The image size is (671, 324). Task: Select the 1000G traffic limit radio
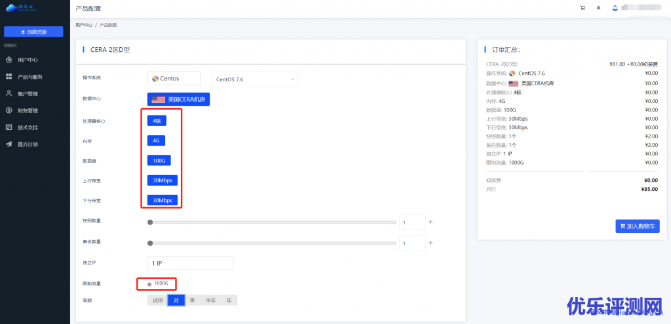coord(149,284)
